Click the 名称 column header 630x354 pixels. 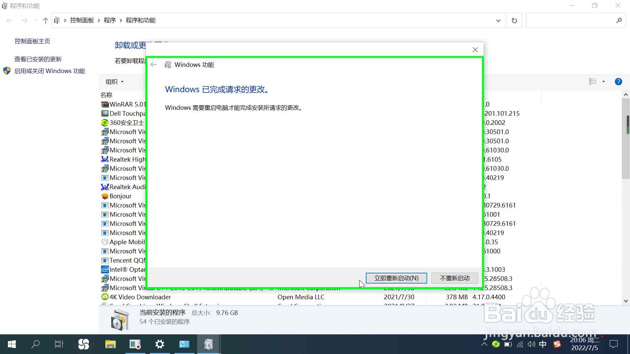pyautogui.click(x=106, y=95)
